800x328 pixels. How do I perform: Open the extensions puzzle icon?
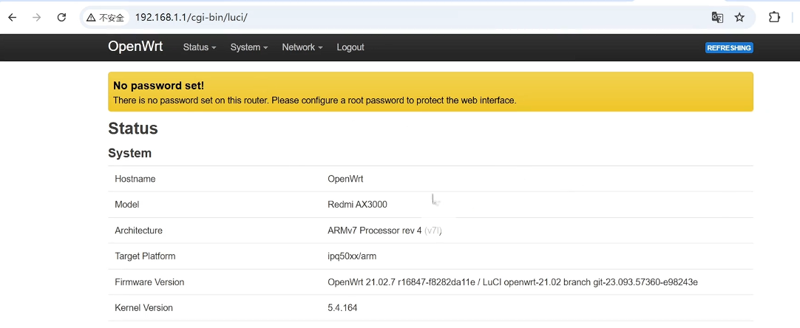coord(774,17)
